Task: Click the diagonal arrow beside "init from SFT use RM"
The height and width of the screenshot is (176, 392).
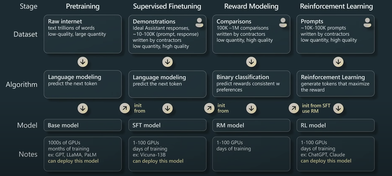Action: [294, 108]
